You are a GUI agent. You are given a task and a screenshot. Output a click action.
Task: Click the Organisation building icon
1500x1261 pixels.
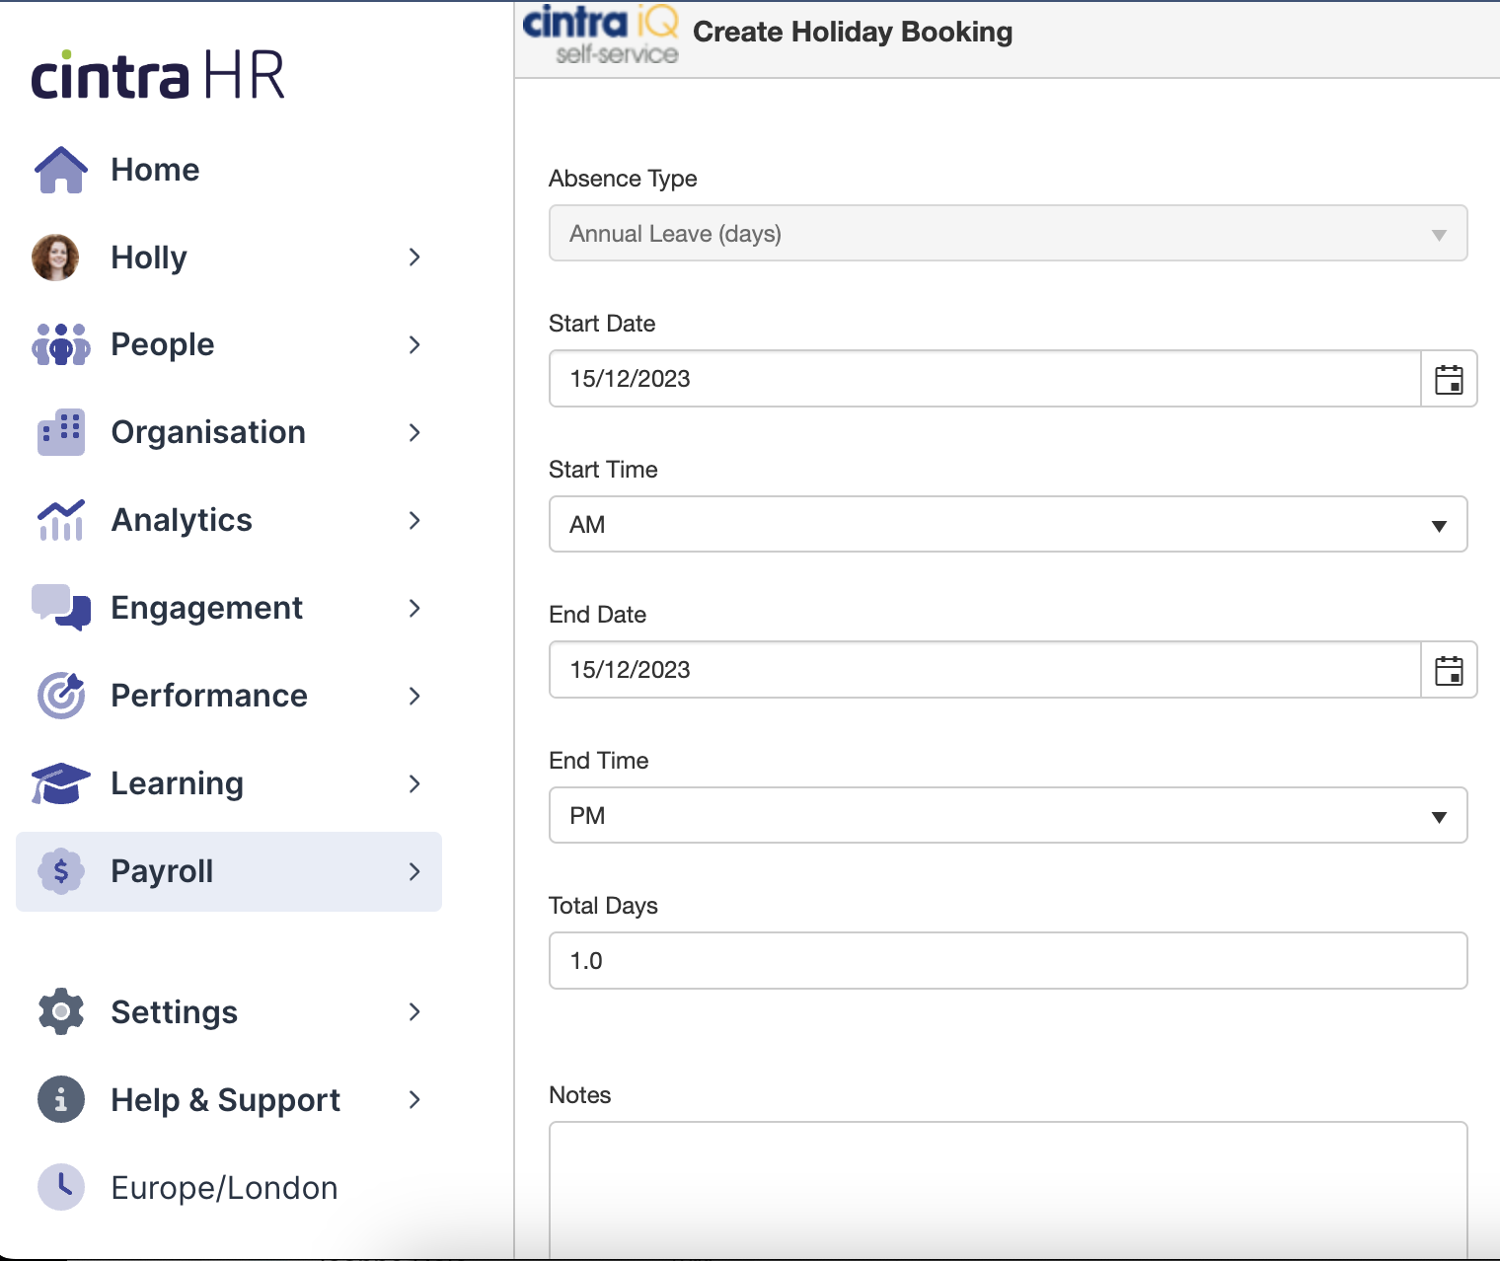61,432
